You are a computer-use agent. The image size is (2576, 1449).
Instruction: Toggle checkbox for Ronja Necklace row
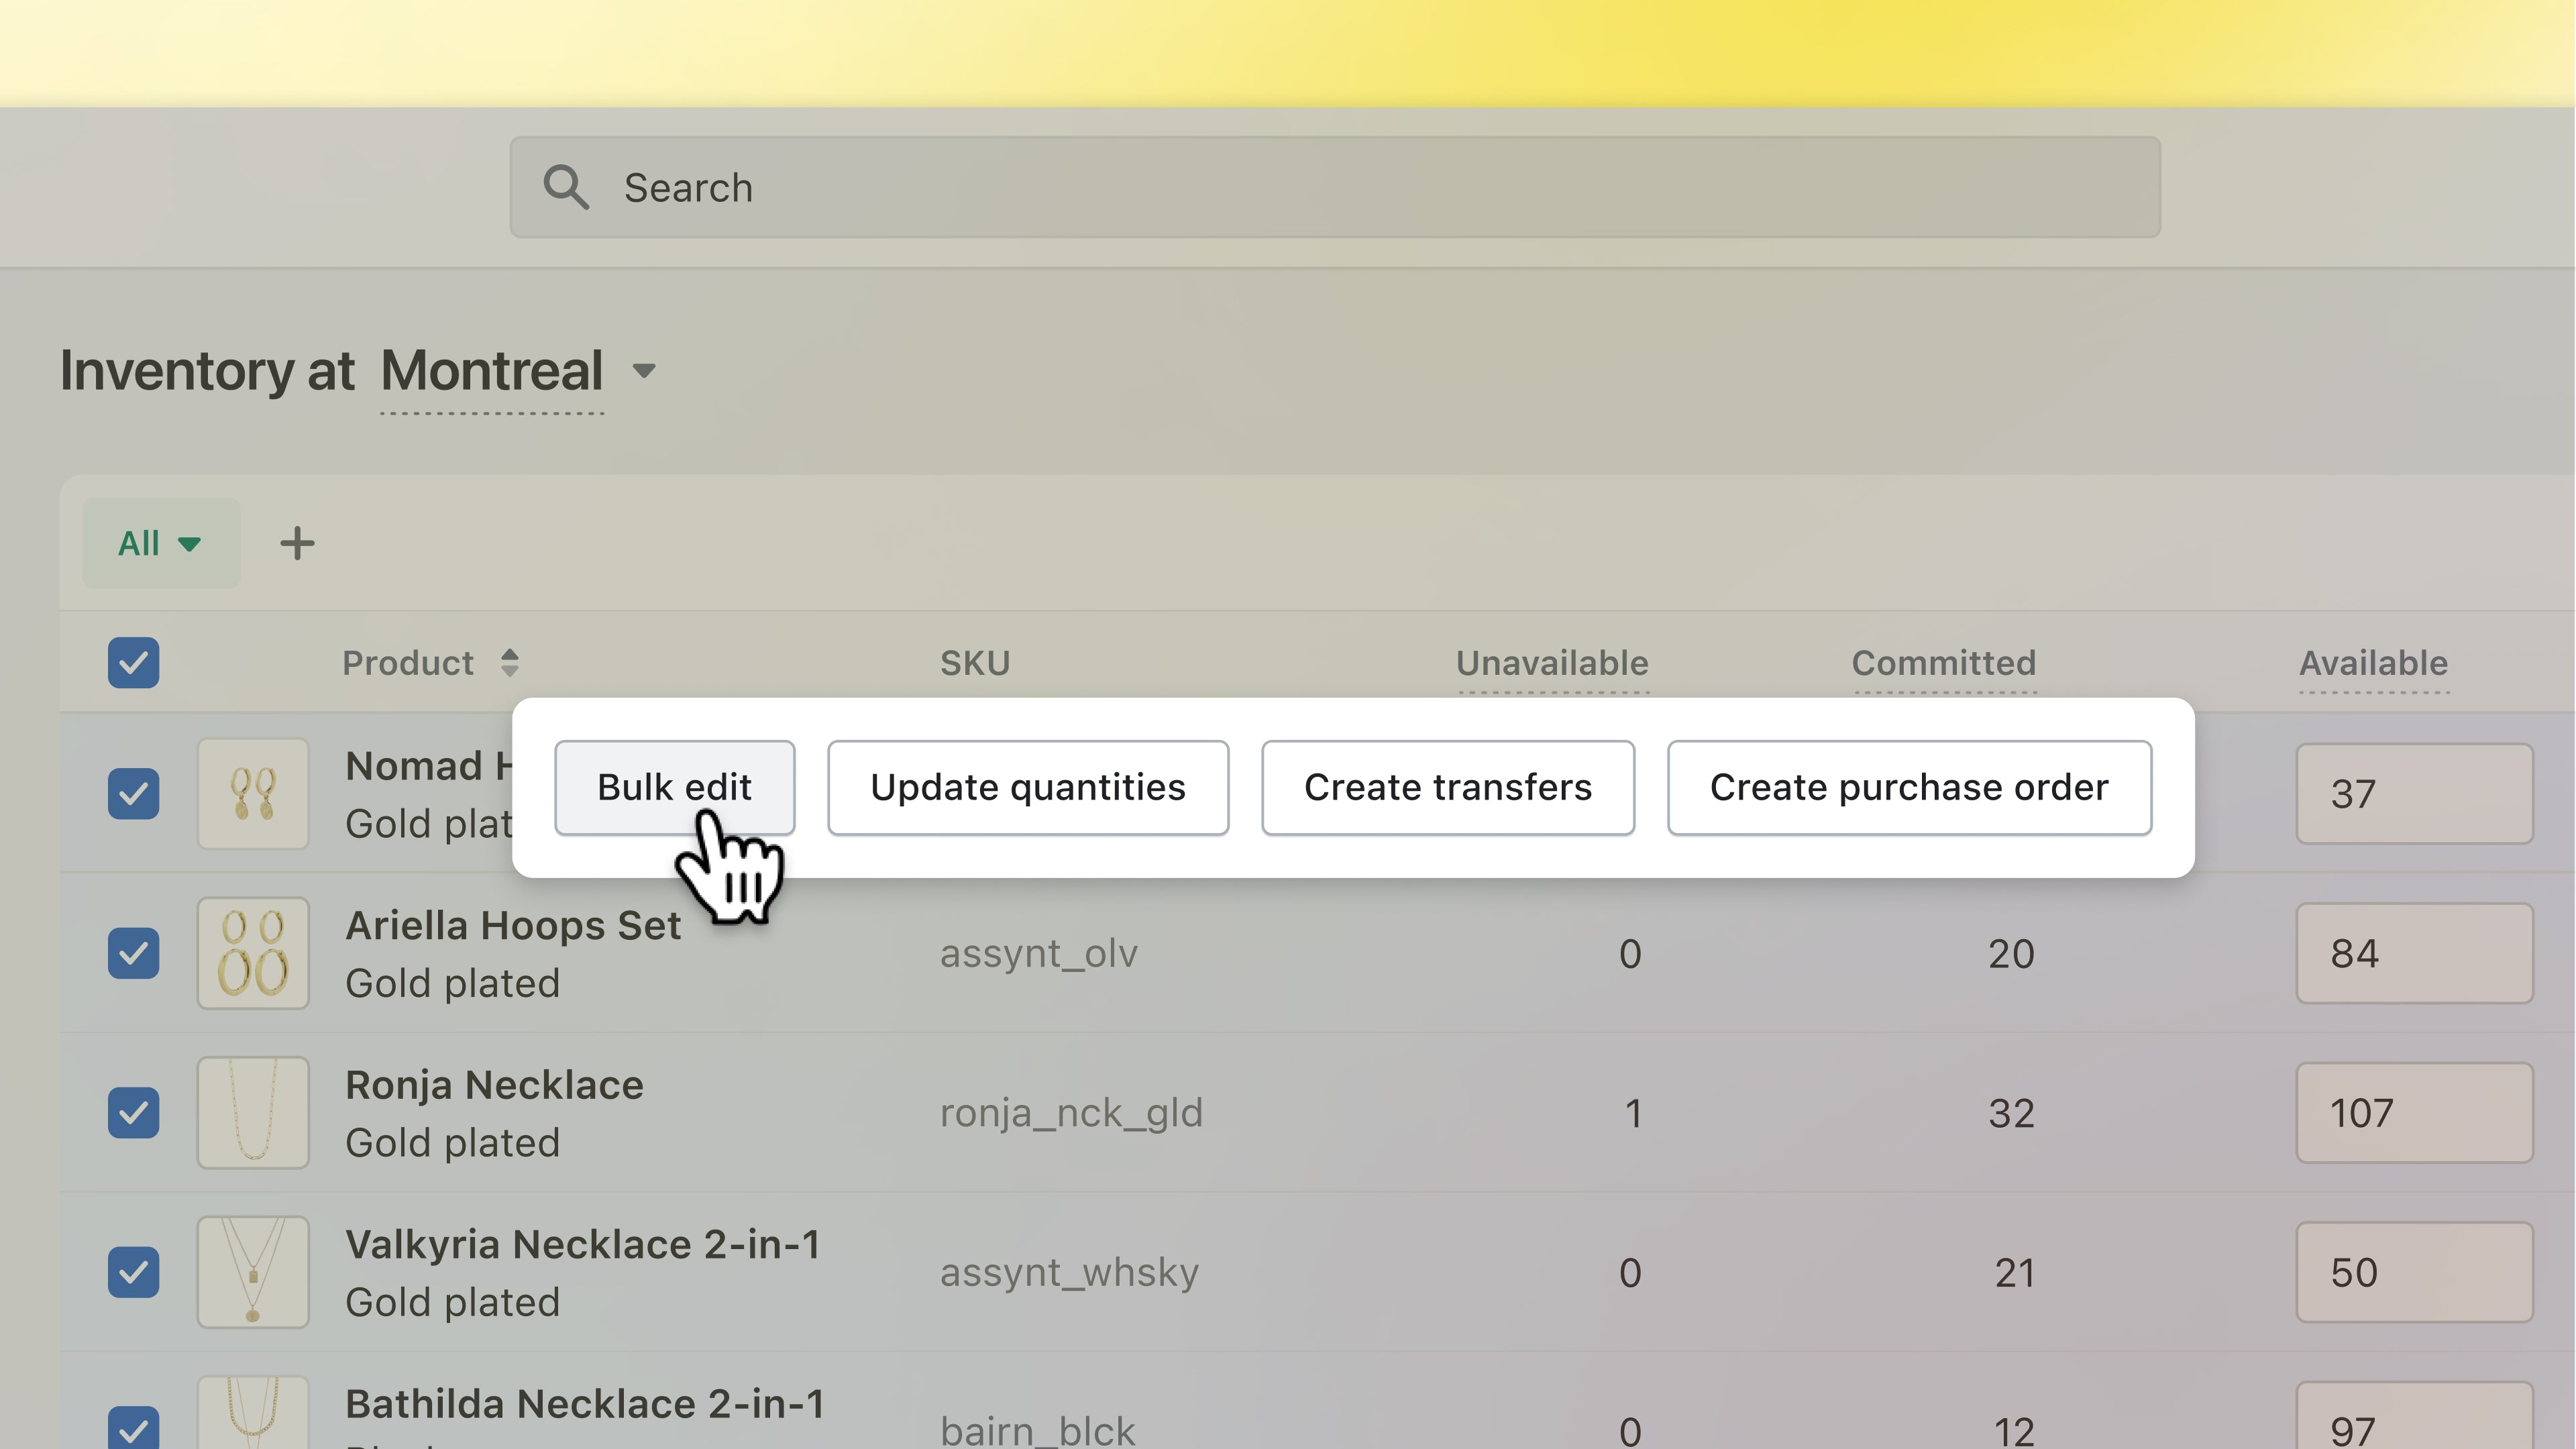133,1111
